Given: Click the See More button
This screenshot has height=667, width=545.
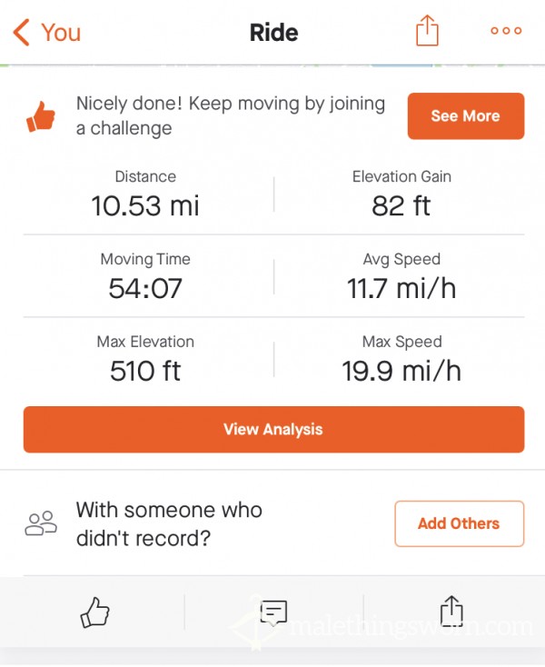Looking at the screenshot, I should click(465, 115).
